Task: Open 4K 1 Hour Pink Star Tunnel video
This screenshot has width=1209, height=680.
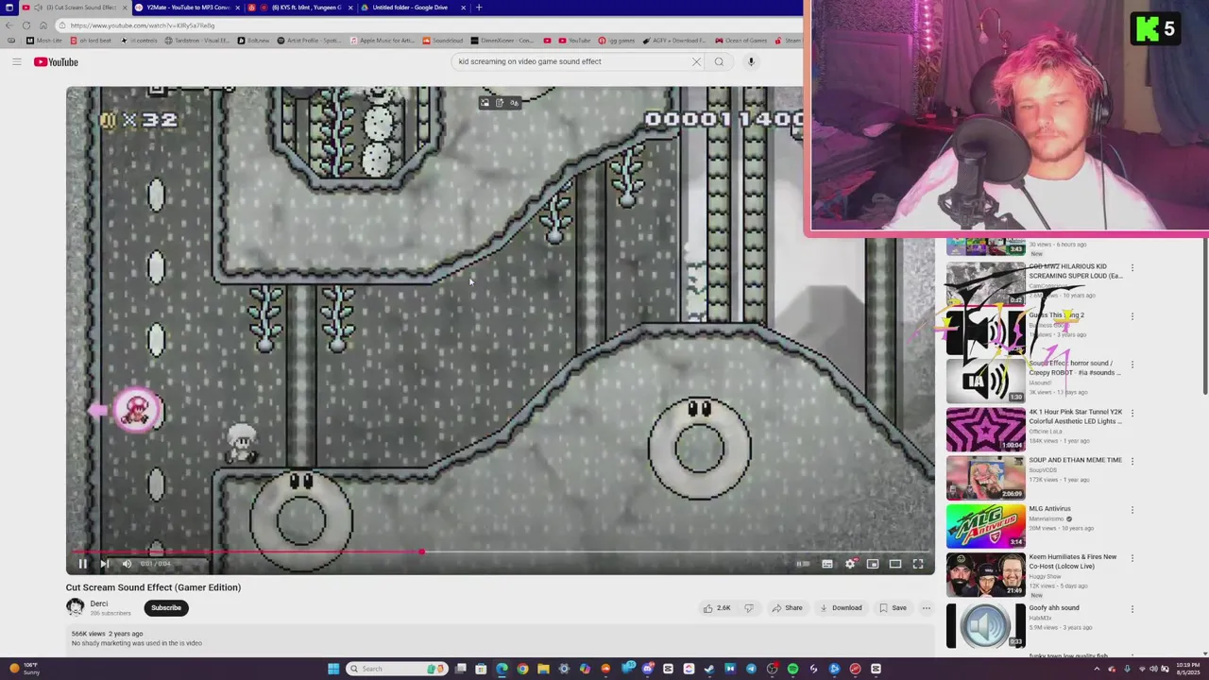Action: tap(1075, 416)
